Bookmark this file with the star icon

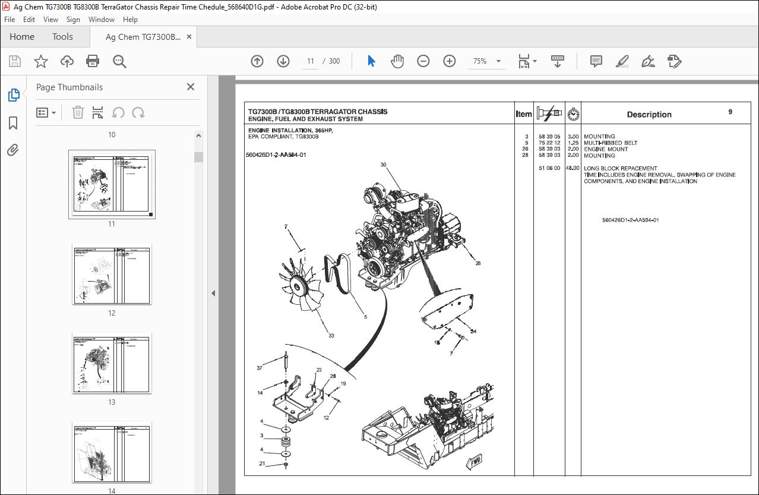[x=41, y=61]
